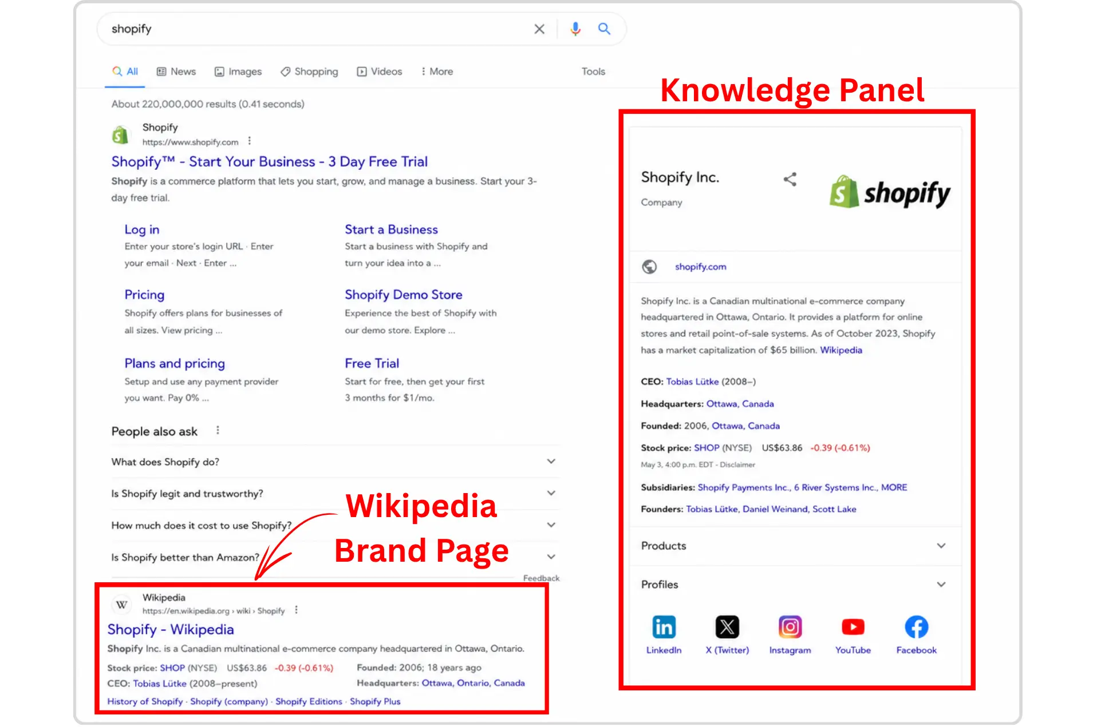Viewport: 1101px width, 727px height.
Task: Switch to the News tab
Action: point(176,71)
